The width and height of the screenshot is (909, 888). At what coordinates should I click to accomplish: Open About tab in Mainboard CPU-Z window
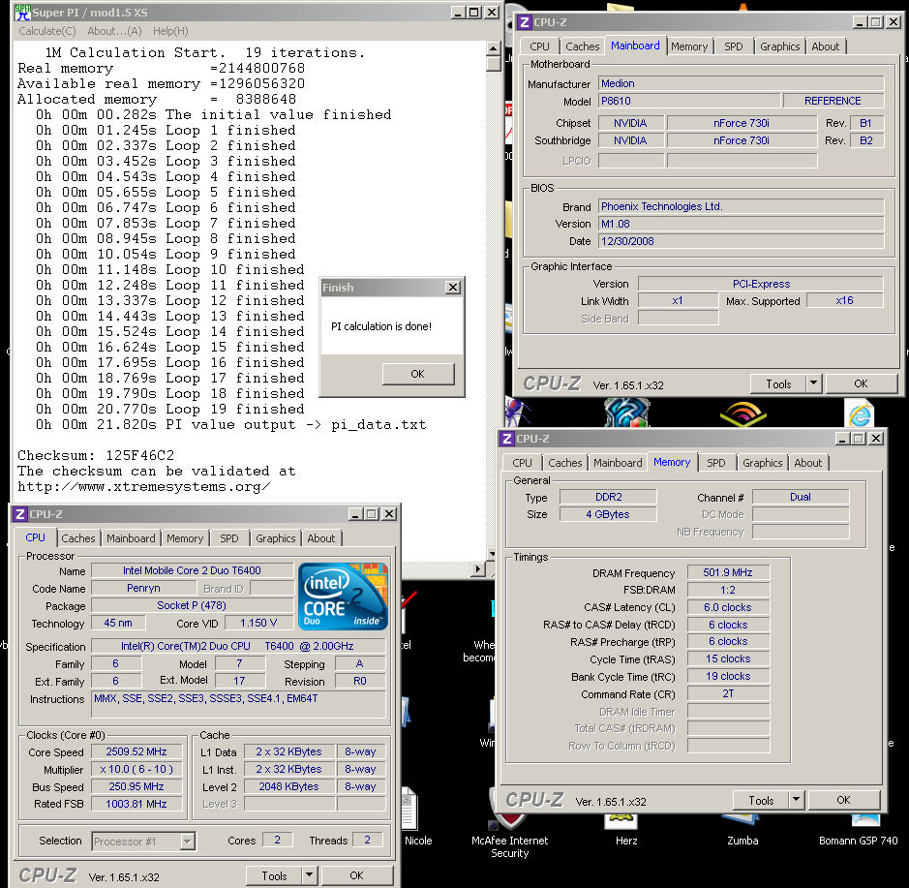tap(825, 46)
